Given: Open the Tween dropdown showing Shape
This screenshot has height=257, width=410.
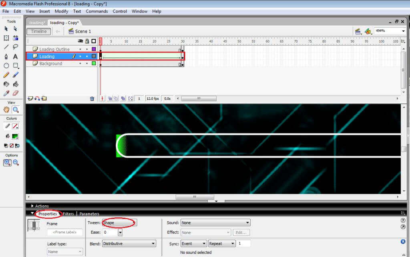Looking at the screenshot, I should [119, 223].
